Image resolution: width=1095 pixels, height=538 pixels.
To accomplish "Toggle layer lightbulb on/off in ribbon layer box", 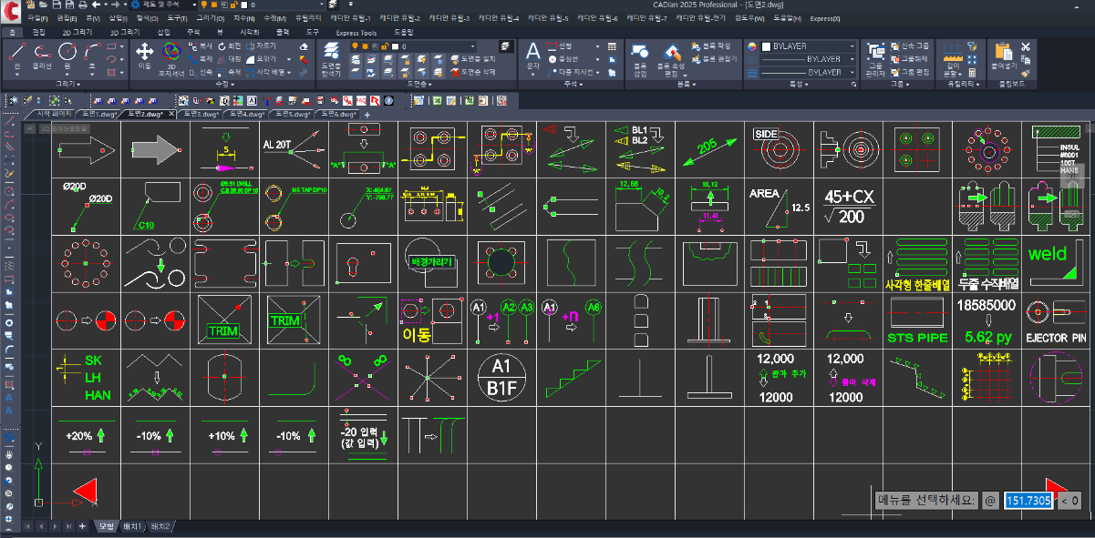I will [x=353, y=46].
